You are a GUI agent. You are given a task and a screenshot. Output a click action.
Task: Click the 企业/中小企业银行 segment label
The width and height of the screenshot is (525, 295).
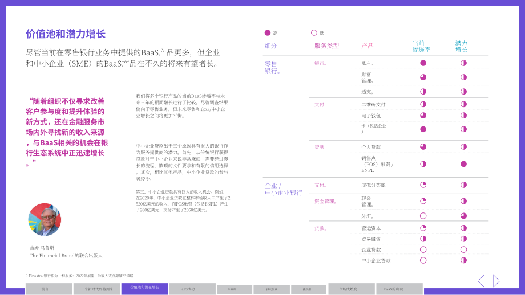284,189
